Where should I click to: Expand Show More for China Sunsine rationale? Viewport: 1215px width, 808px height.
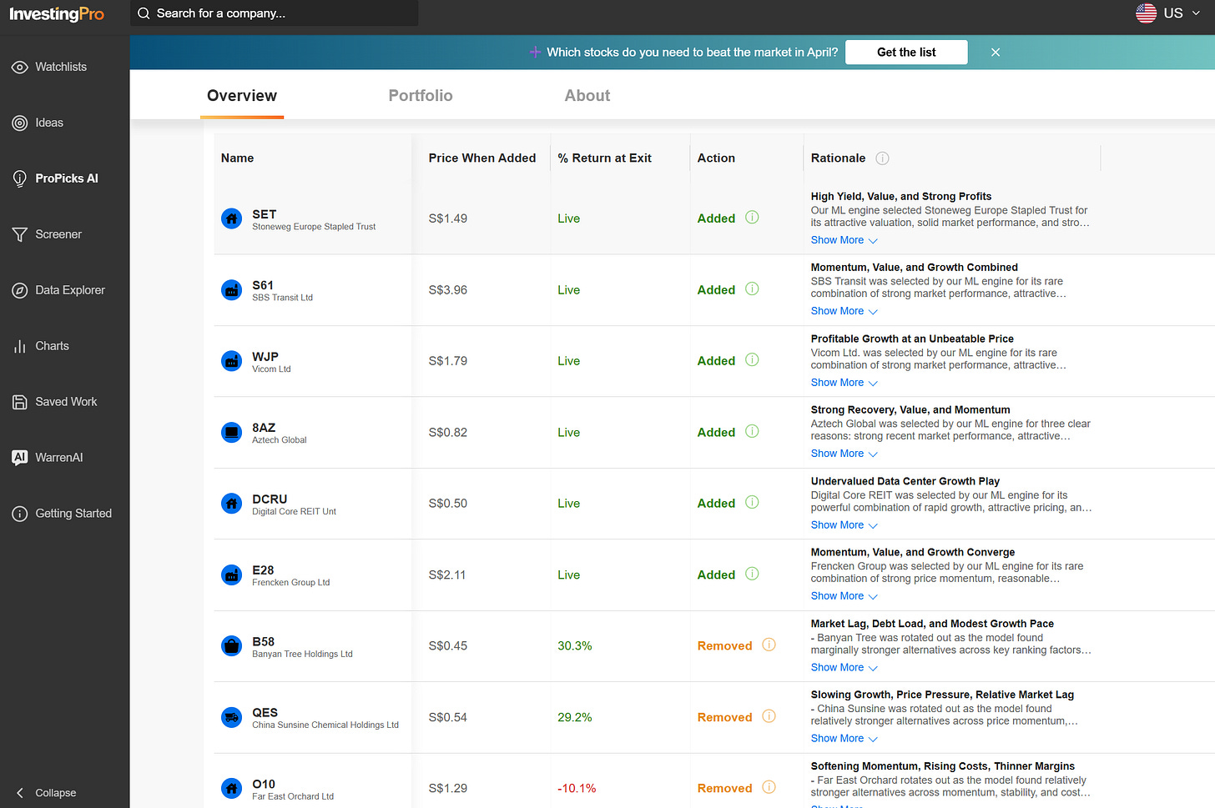click(x=844, y=739)
